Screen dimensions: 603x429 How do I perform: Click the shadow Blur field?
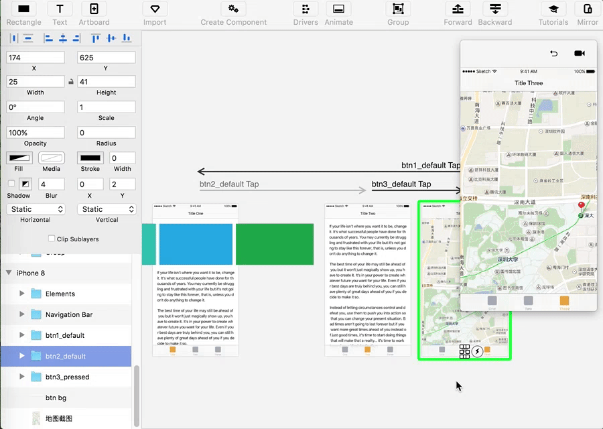pos(52,184)
